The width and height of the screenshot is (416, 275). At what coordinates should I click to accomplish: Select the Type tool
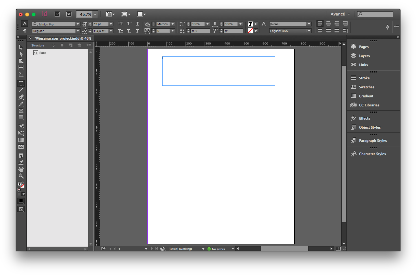21,83
